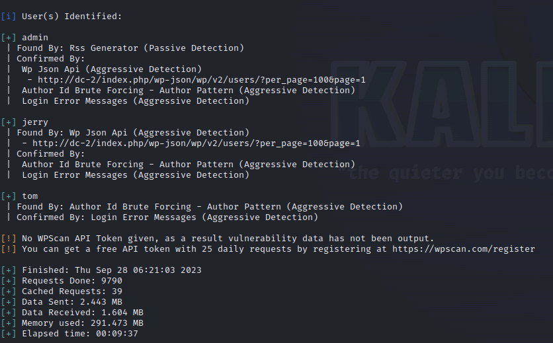This screenshot has width=553, height=343.
Task: Open the wpscan.com/register URL
Action: coord(463,249)
